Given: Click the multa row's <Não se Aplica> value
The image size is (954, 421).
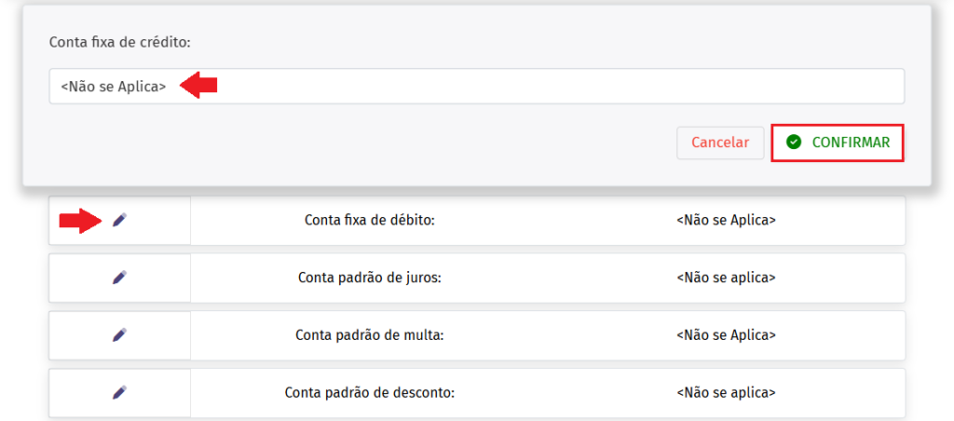Looking at the screenshot, I should tap(726, 334).
